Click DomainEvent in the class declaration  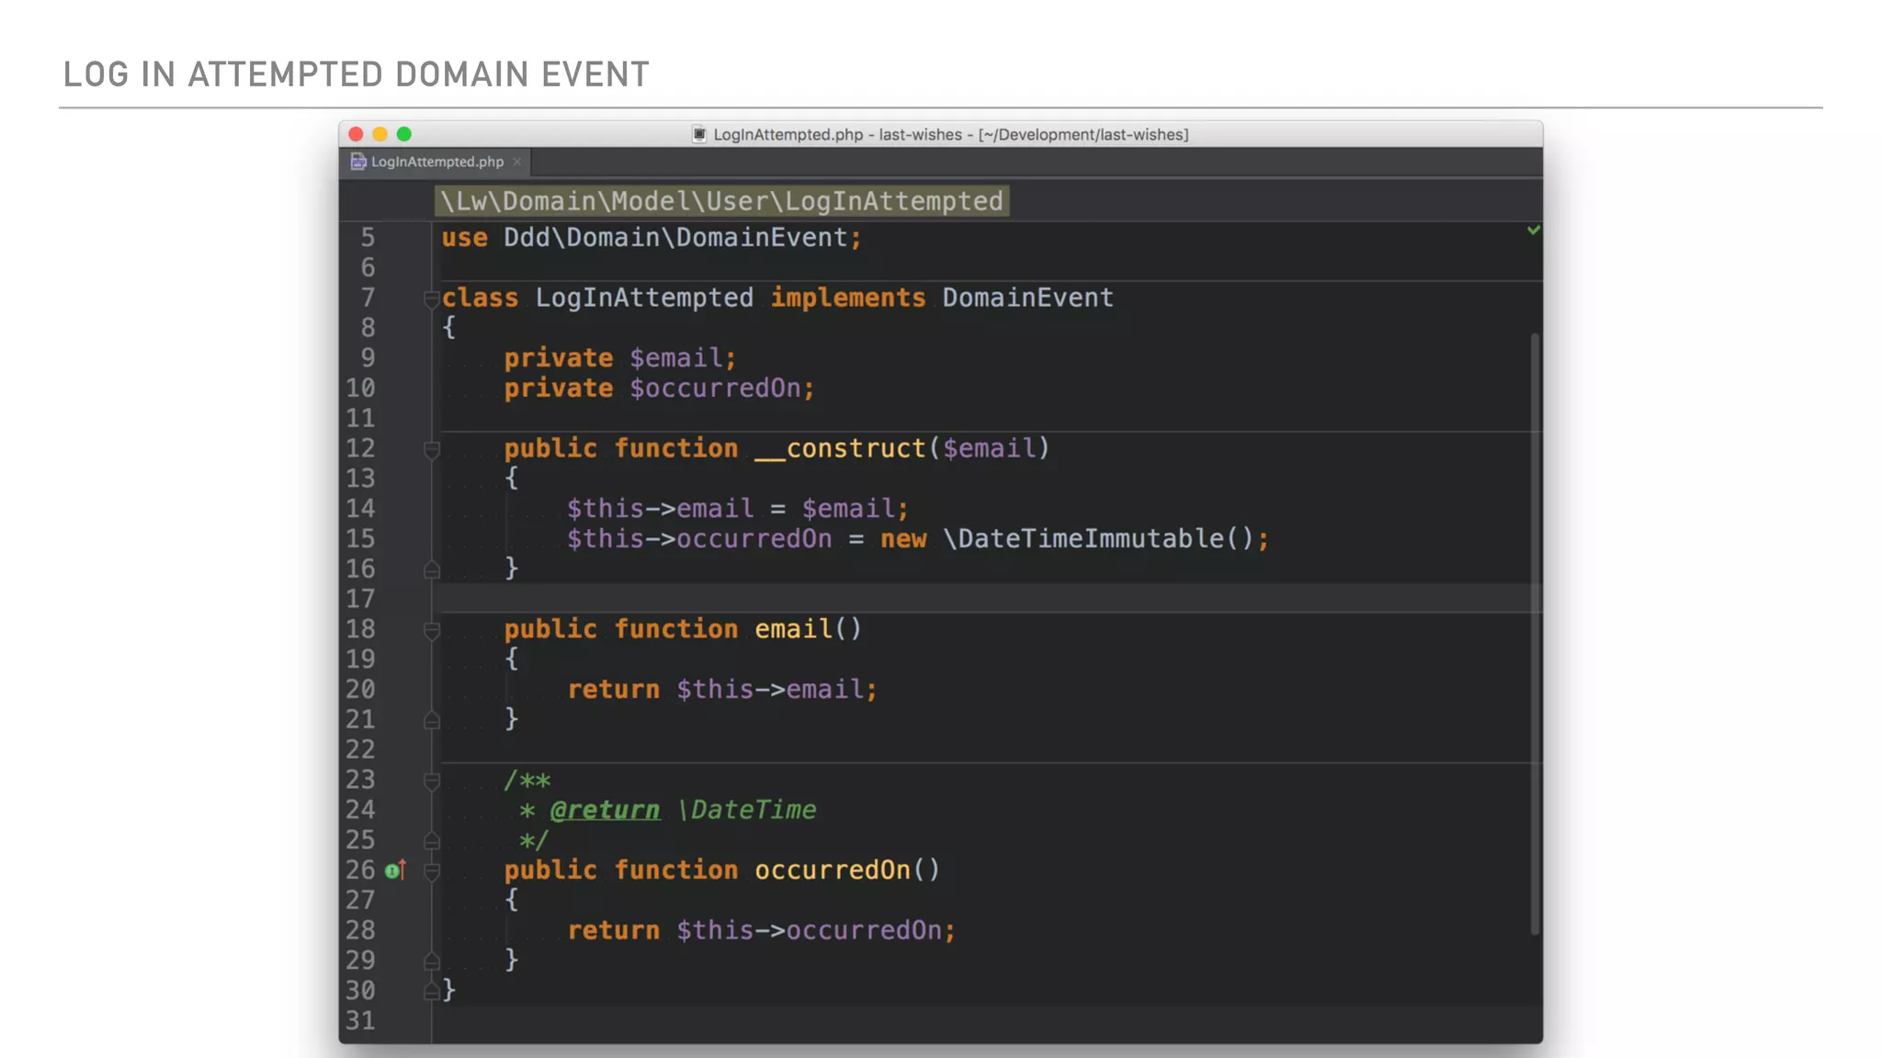[x=1027, y=298]
